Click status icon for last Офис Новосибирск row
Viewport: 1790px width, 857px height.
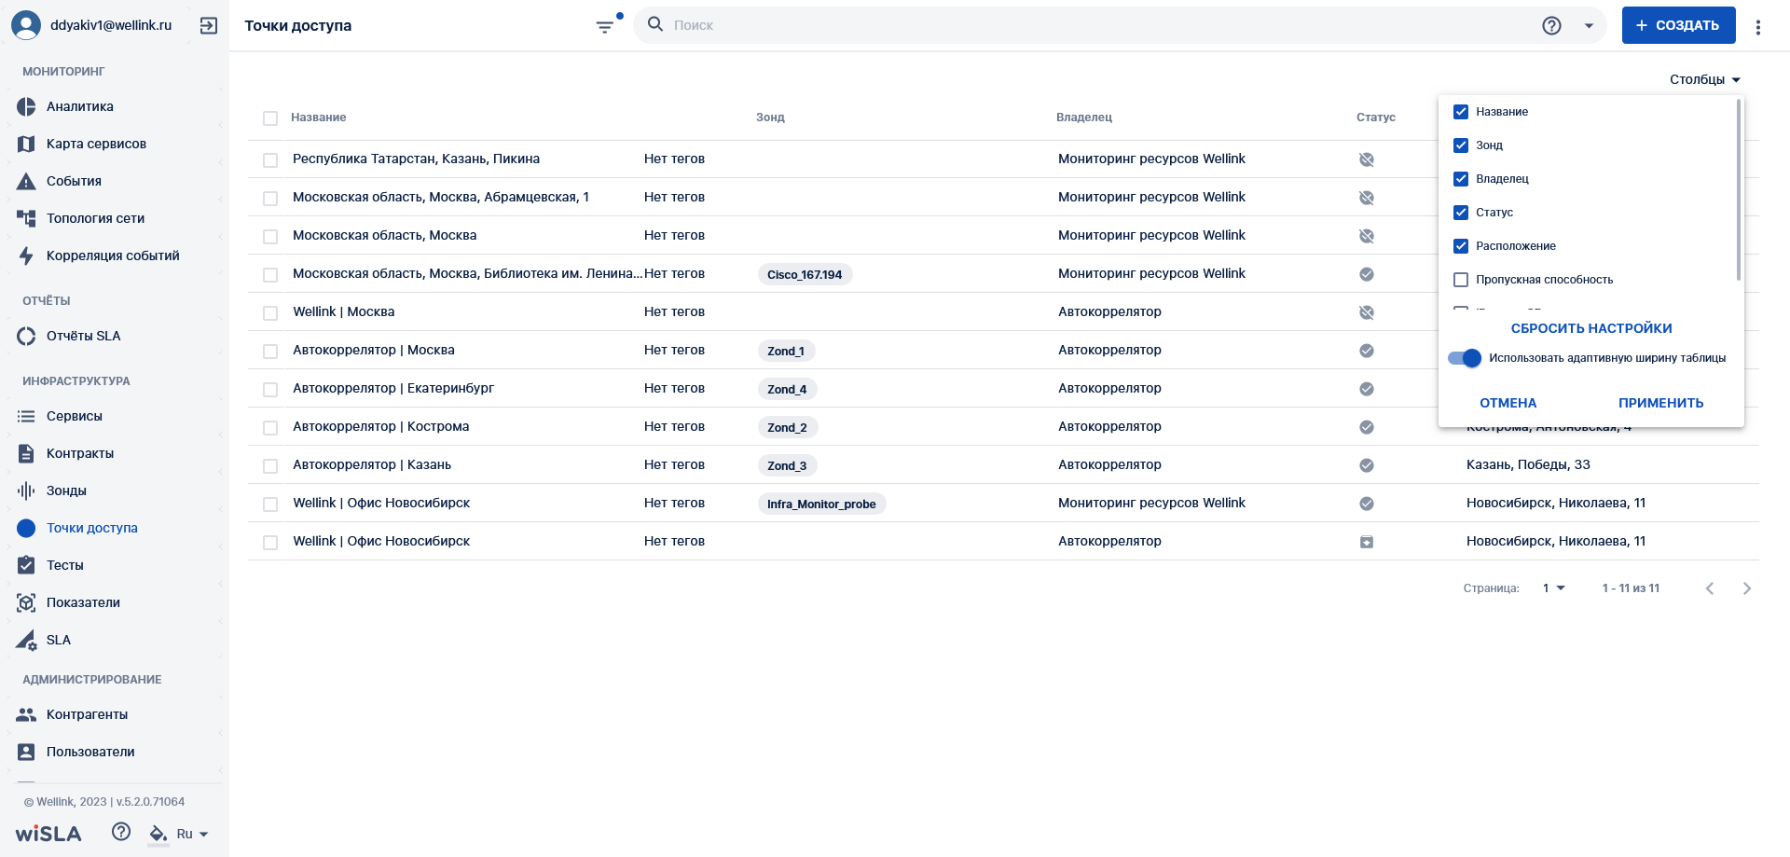click(x=1367, y=542)
